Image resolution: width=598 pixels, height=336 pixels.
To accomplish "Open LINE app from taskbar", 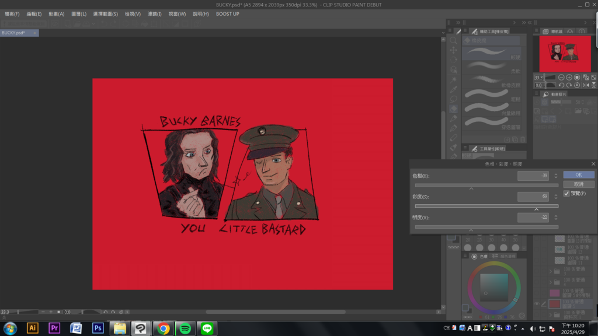I will [207, 328].
